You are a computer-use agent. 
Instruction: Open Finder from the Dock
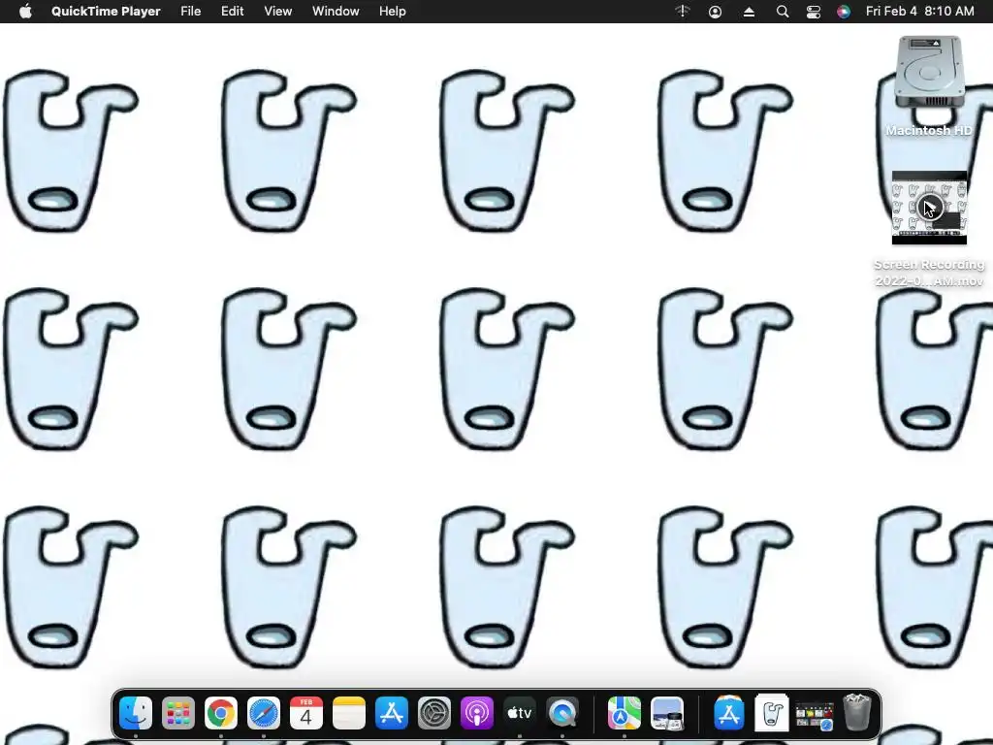[136, 713]
